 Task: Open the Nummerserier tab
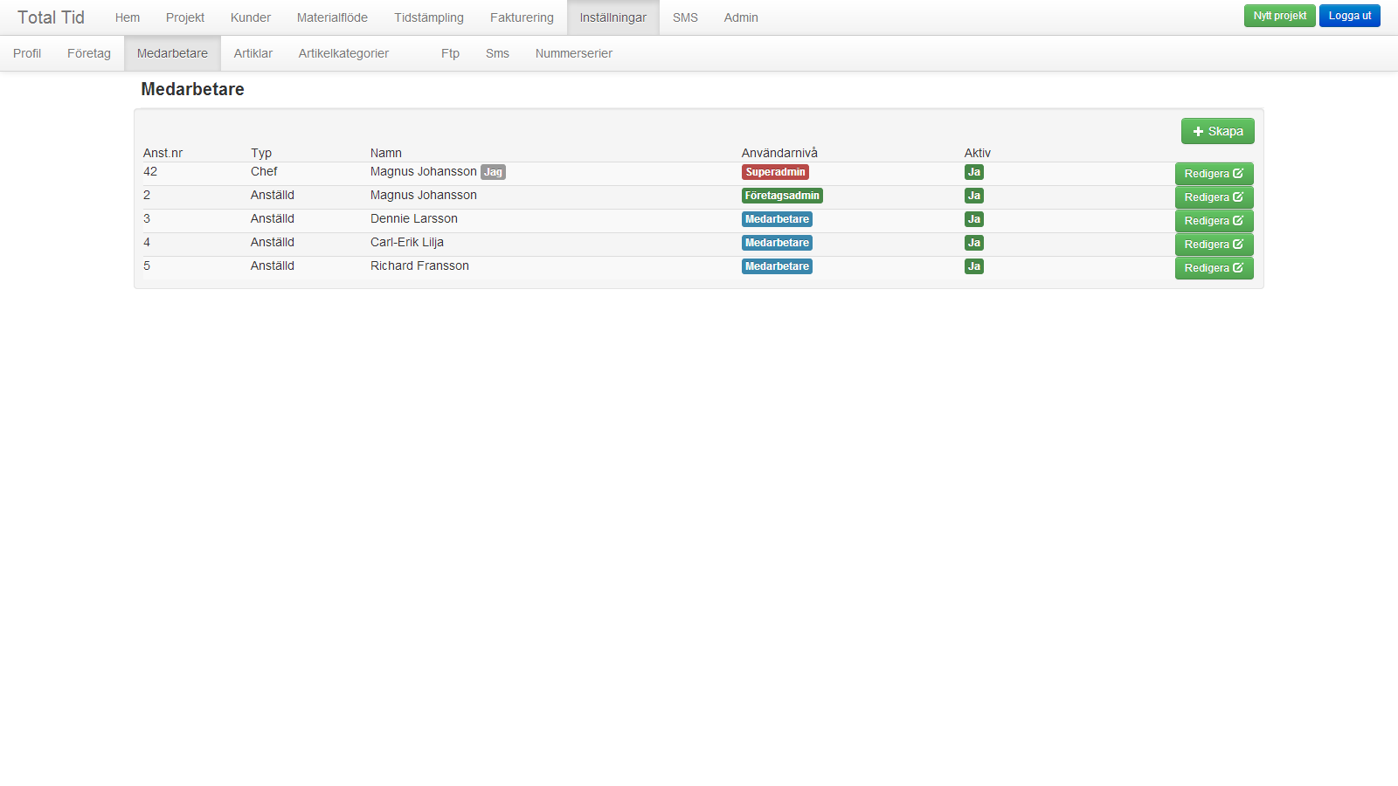573,53
